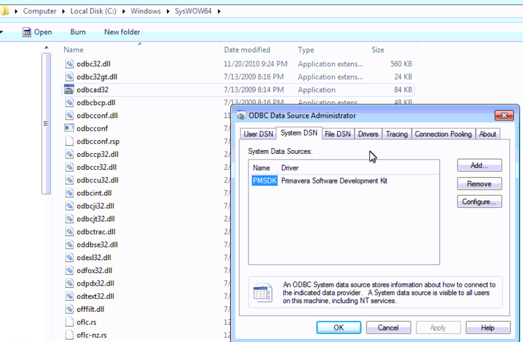Click the Configure... button

(479, 202)
